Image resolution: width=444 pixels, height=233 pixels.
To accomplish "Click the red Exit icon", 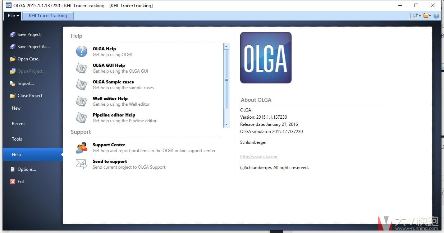I will point(13,182).
